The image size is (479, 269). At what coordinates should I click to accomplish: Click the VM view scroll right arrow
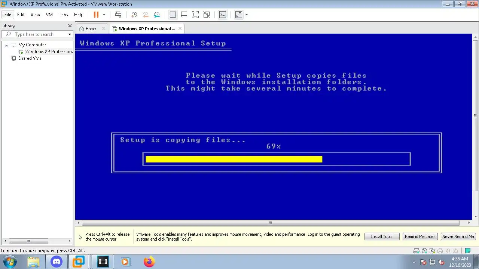[x=469, y=223]
